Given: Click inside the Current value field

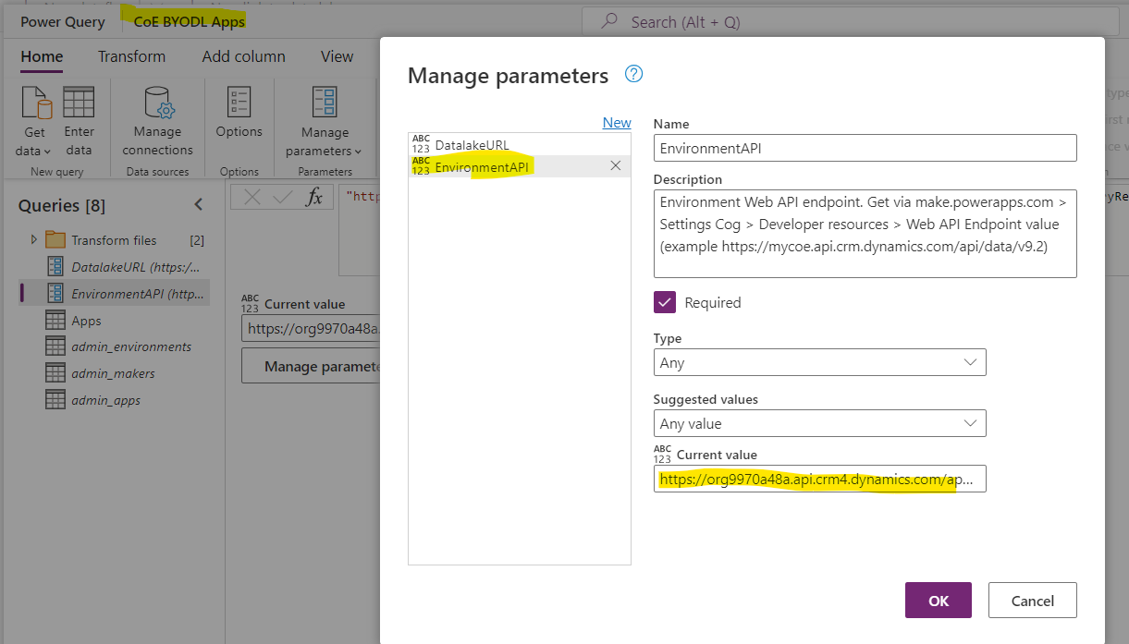Looking at the screenshot, I should [819, 479].
